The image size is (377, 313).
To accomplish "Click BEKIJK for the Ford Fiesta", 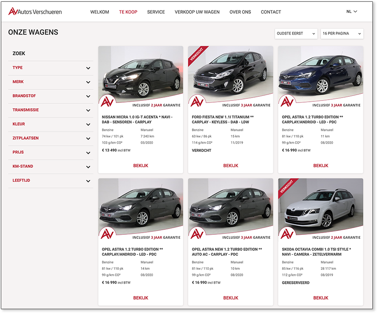I will tap(231, 166).
